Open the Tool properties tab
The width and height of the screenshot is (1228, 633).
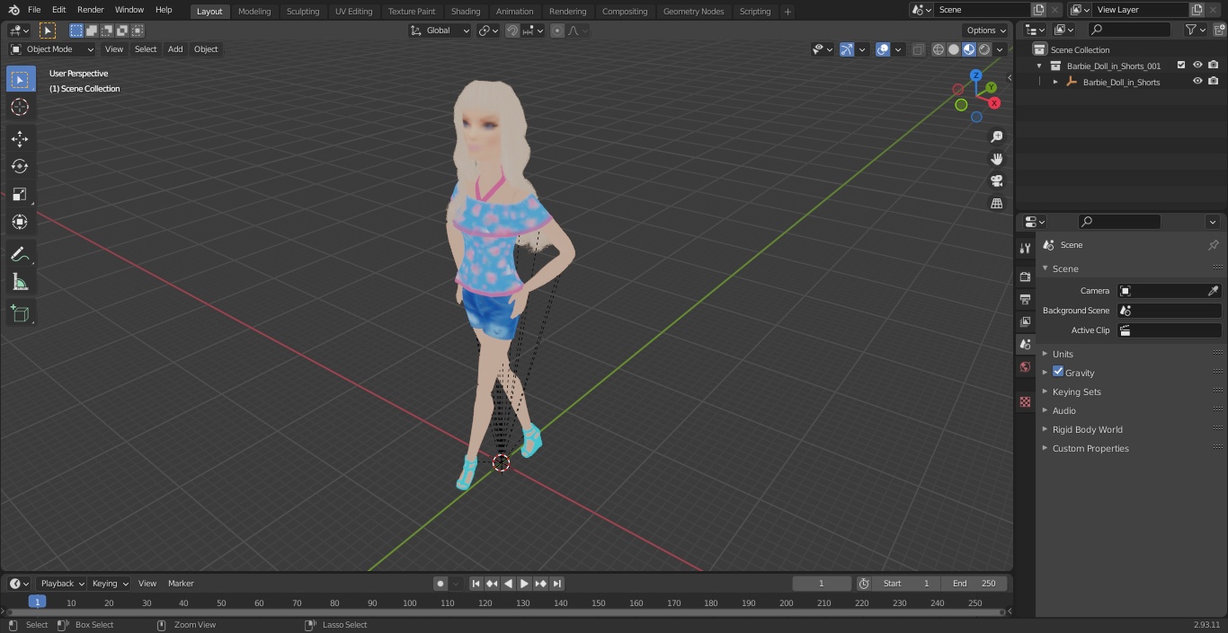point(1025,248)
